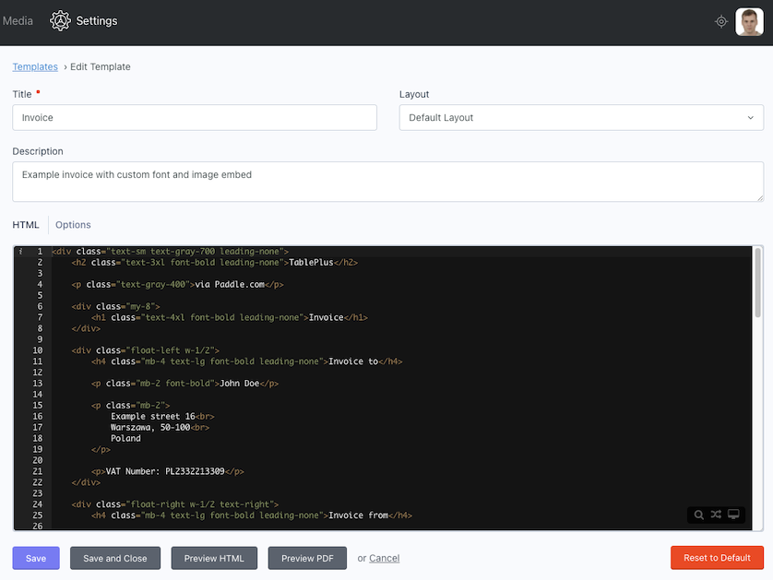Click 'Poland' on line 18
The height and width of the screenshot is (580, 773).
pyautogui.click(x=125, y=439)
